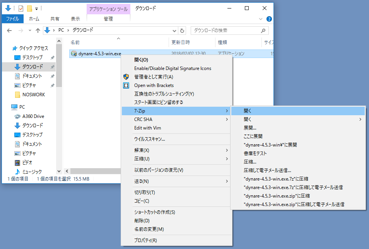This screenshot has height=249, width=369.
Task: Select PC in the navigation pane
Action: (22, 107)
